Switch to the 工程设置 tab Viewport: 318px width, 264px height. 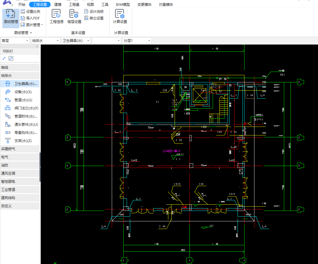[40, 4]
